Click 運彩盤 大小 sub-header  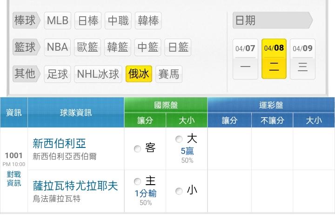314,120
